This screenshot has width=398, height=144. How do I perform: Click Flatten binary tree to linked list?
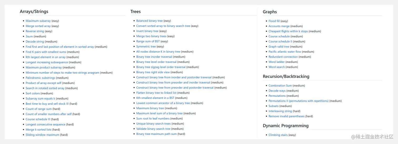pos(156,93)
